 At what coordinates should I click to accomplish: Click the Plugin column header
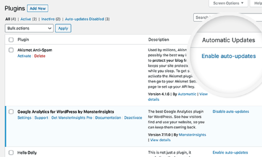click(x=23, y=40)
